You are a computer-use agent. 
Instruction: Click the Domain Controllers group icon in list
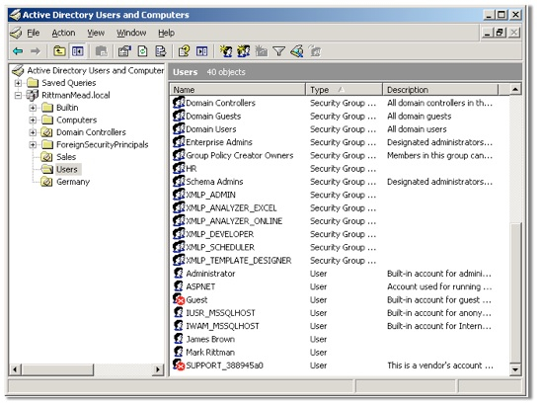(x=179, y=103)
